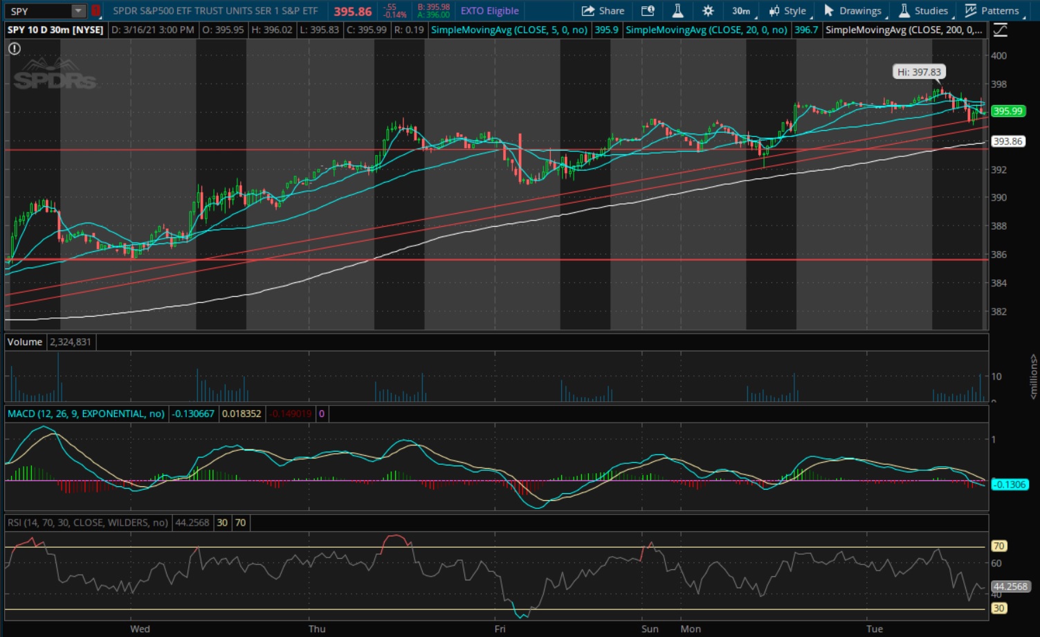The height and width of the screenshot is (637, 1040).
Task: Click SimpleMovingAvg (CLOSE, 20, 0, no) label
Action: 706,30
